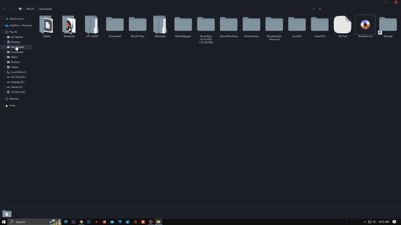Open Youtube (E:) drive

[18, 82]
